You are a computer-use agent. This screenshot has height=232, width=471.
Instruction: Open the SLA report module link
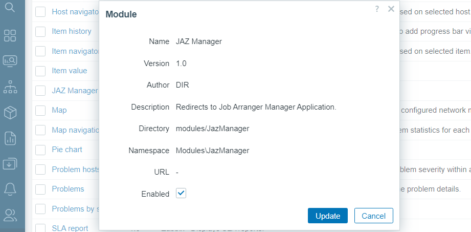pyautogui.click(x=70, y=228)
